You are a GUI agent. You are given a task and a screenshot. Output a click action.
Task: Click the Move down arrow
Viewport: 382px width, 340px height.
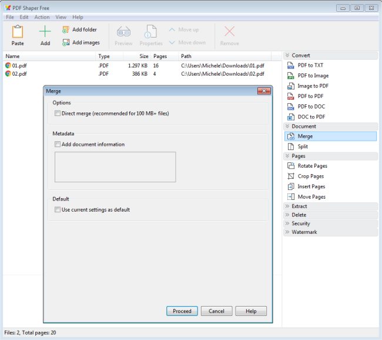[x=172, y=43]
